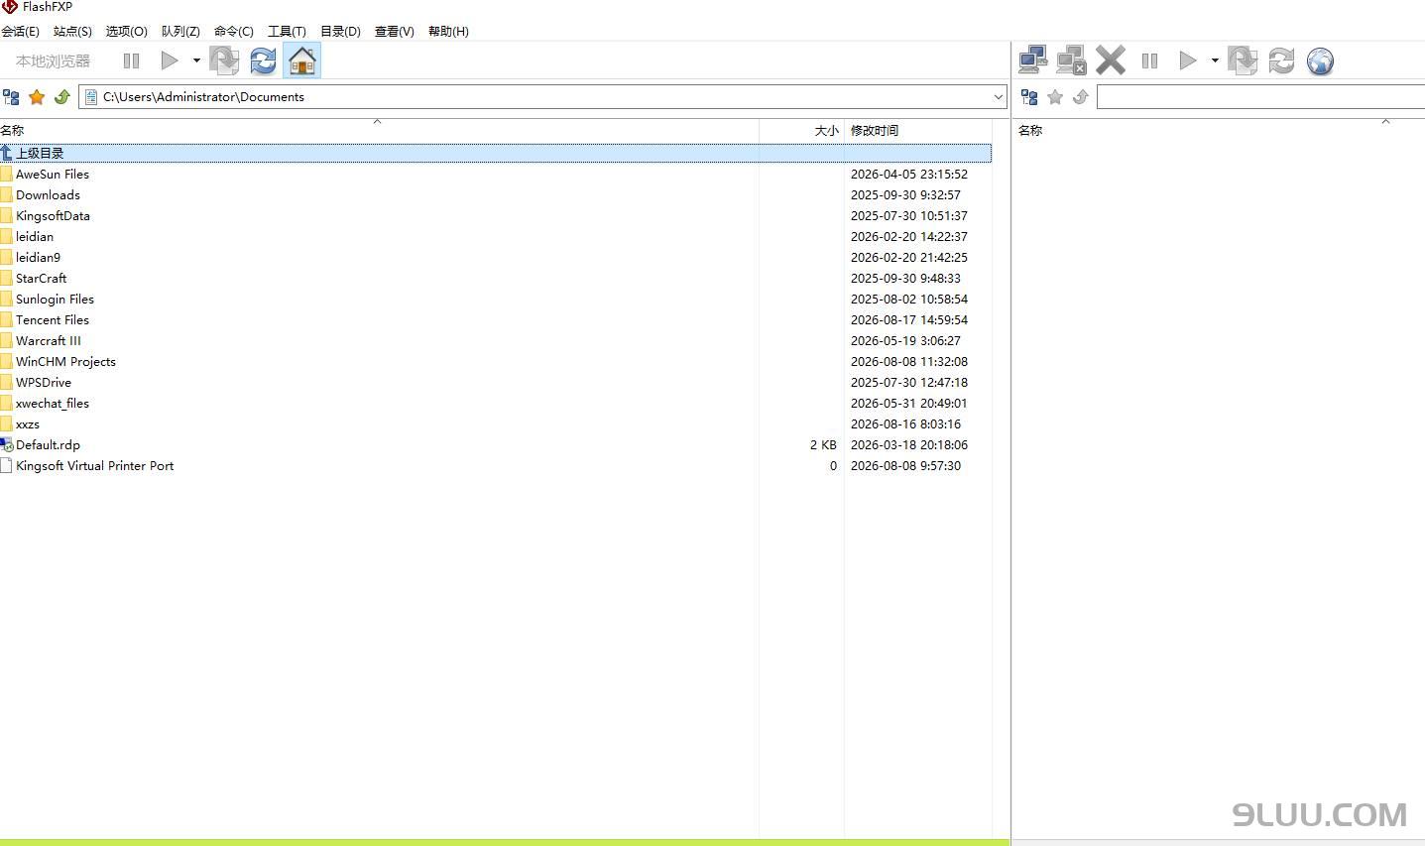Select the Default.rdp file
The image size is (1425, 846).
coord(496,445)
